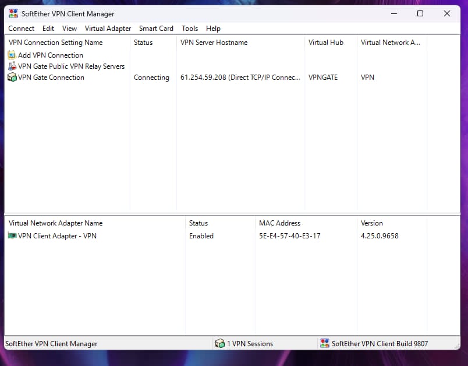Sort by Virtual Network Adapter Name column
The image size is (468, 366).
point(95,223)
